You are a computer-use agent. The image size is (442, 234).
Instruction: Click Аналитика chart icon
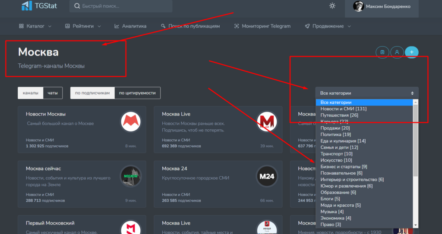pyautogui.click(x=117, y=26)
